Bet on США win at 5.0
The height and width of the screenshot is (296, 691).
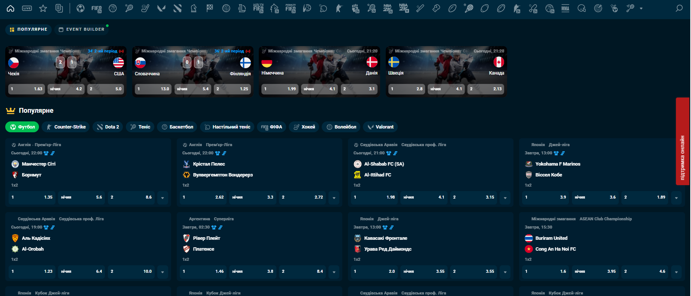click(x=106, y=89)
